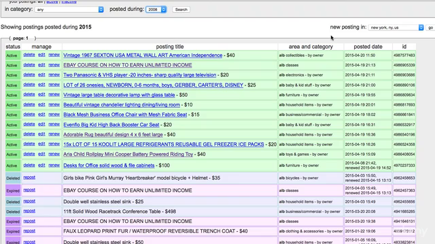Select 'alb clothing & accessories - by owner' cell
The width and height of the screenshot is (435, 244).
(311, 231)
